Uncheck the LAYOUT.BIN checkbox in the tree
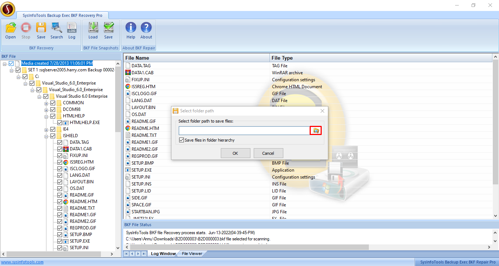The image size is (499, 266). click(x=60, y=182)
